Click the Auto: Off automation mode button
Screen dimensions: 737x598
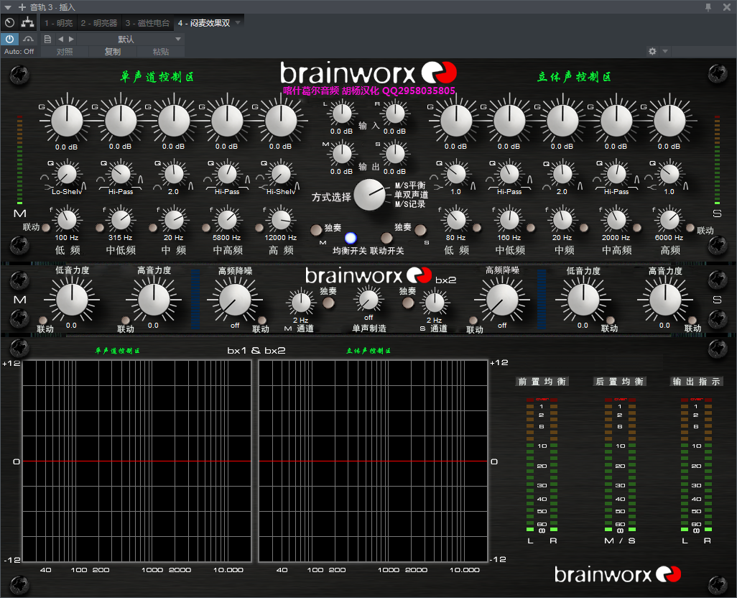(19, 51)
